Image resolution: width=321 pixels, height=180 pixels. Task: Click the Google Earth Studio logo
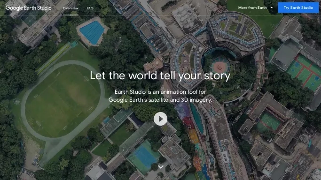coord(29,8)
